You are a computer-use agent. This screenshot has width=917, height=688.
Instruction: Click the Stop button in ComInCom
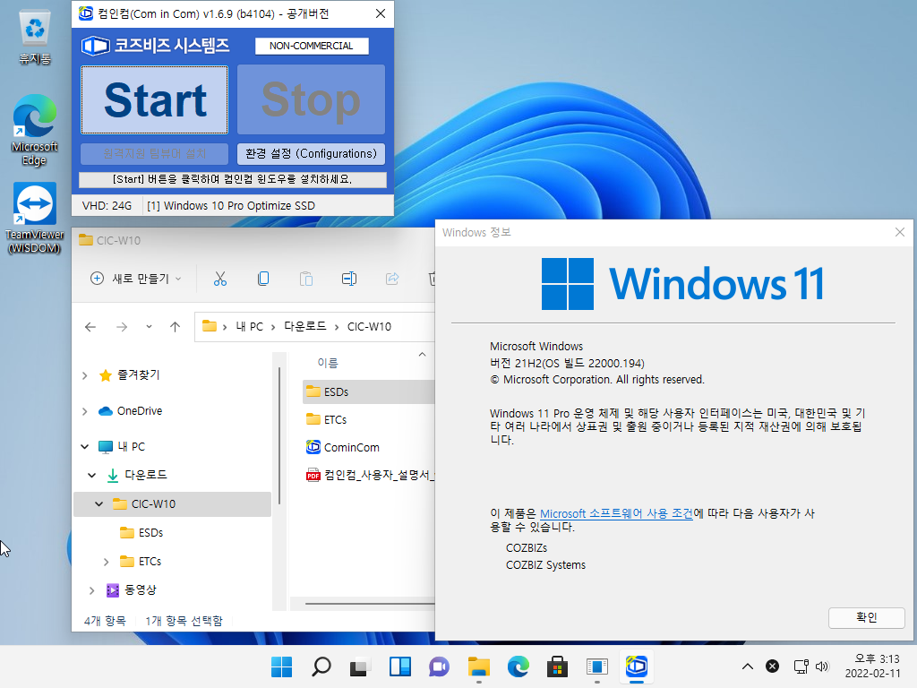point(311,100)
